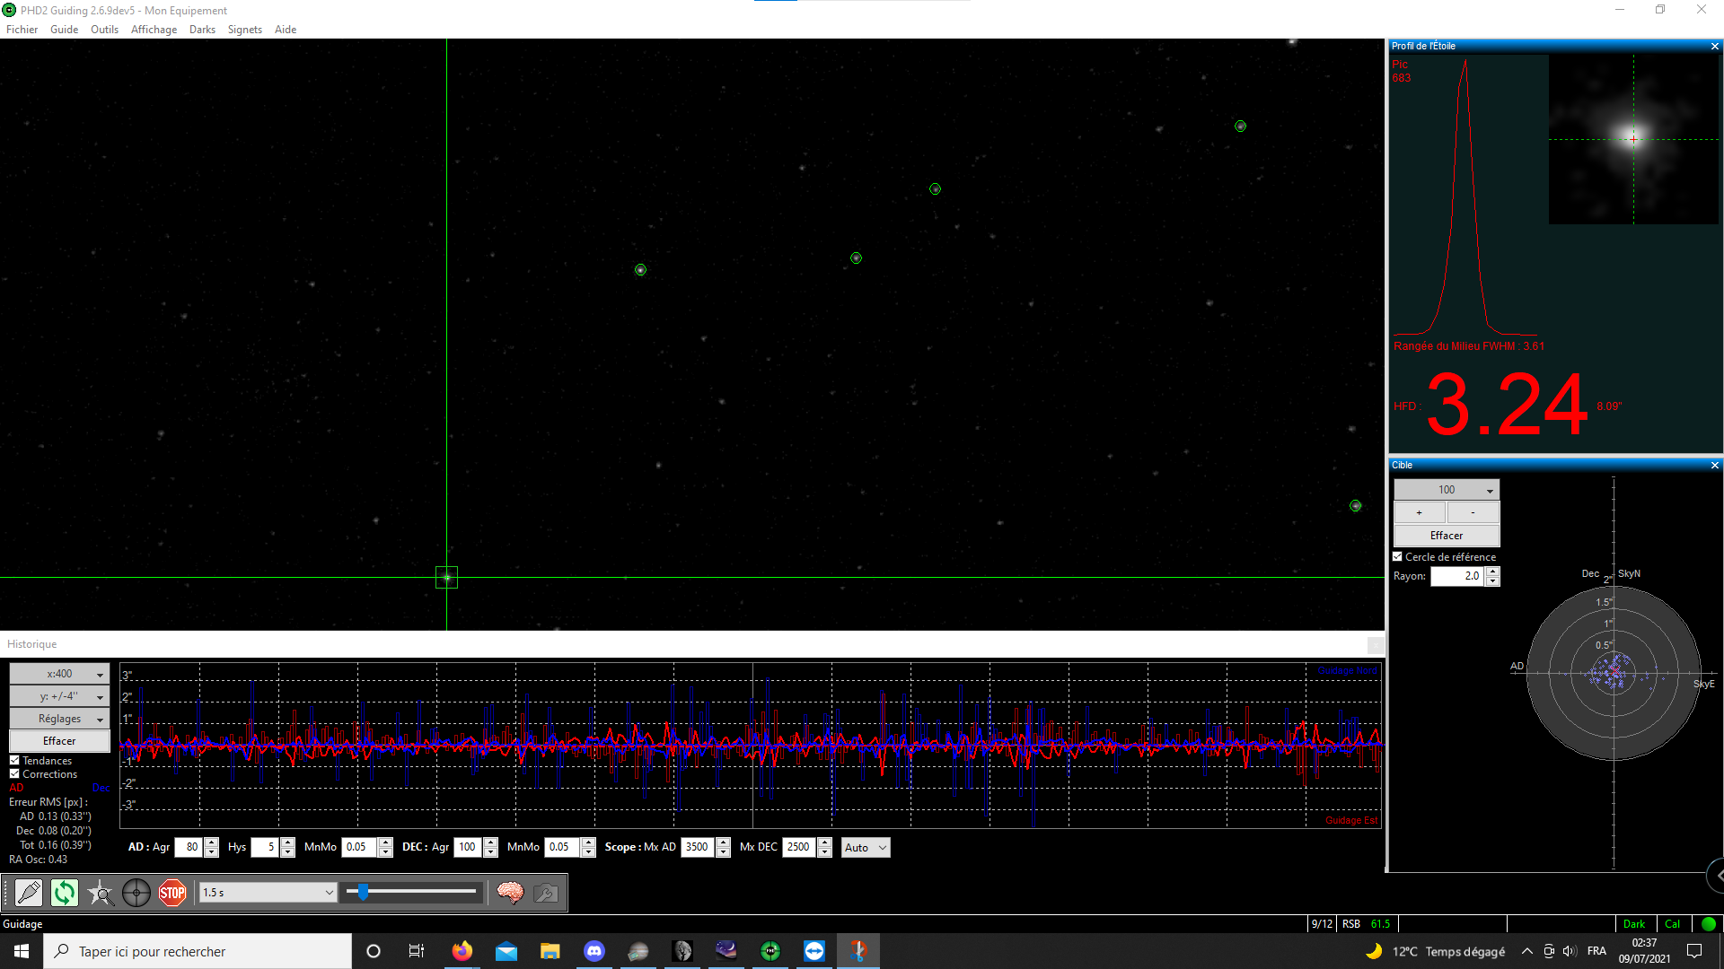Click the Cal status indicator in status bar
Viewport: 1724px width, 969px height.
1672,924
